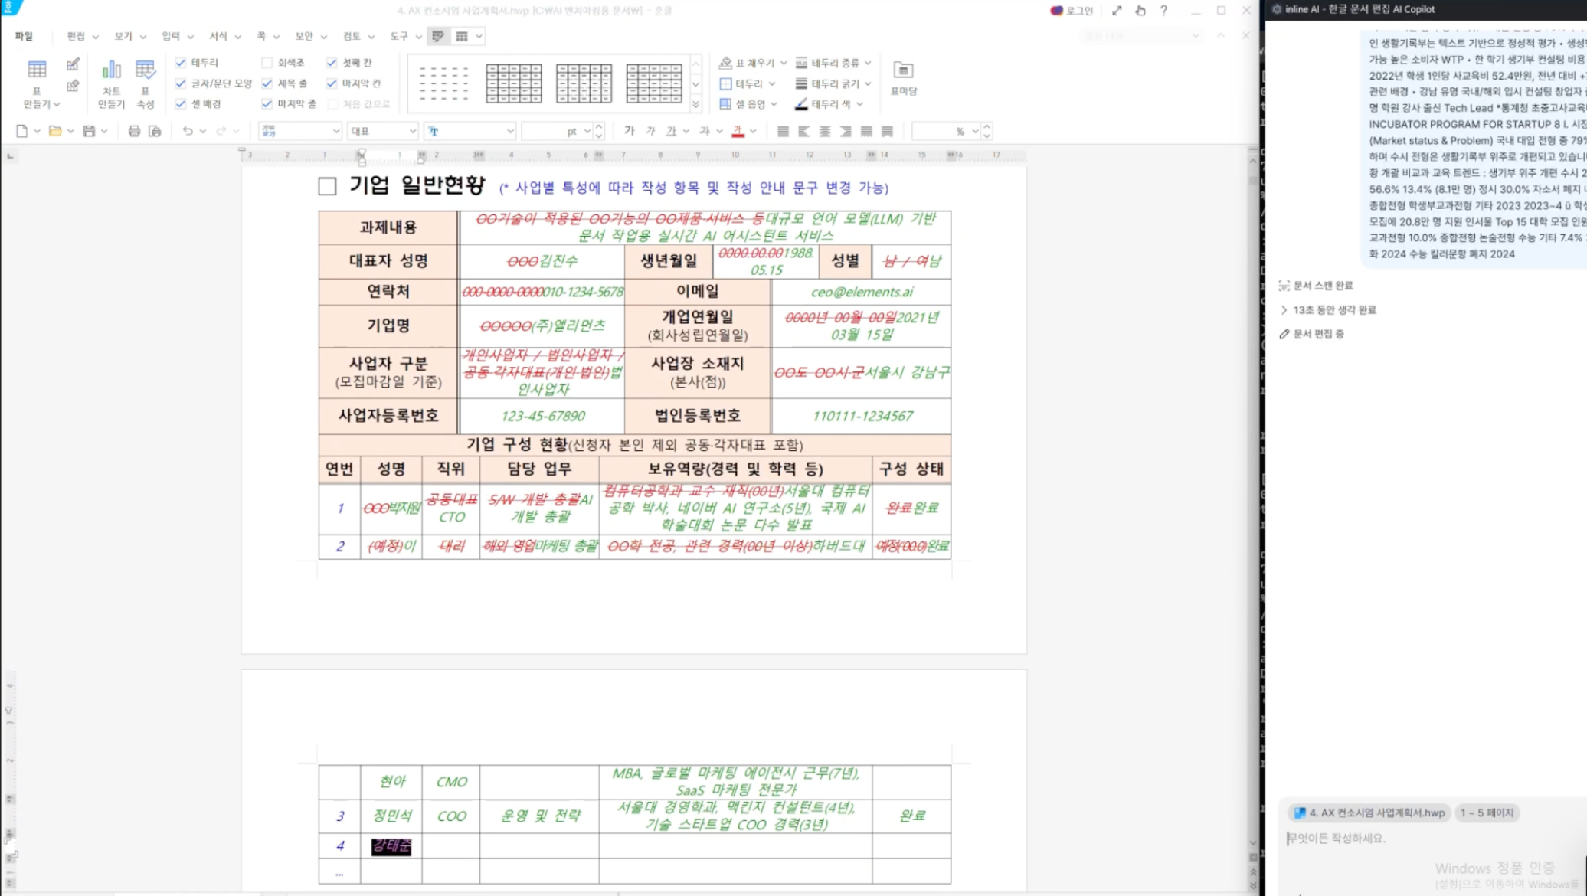
Task: Click the undo arrow icon
Action: point(188,131)
